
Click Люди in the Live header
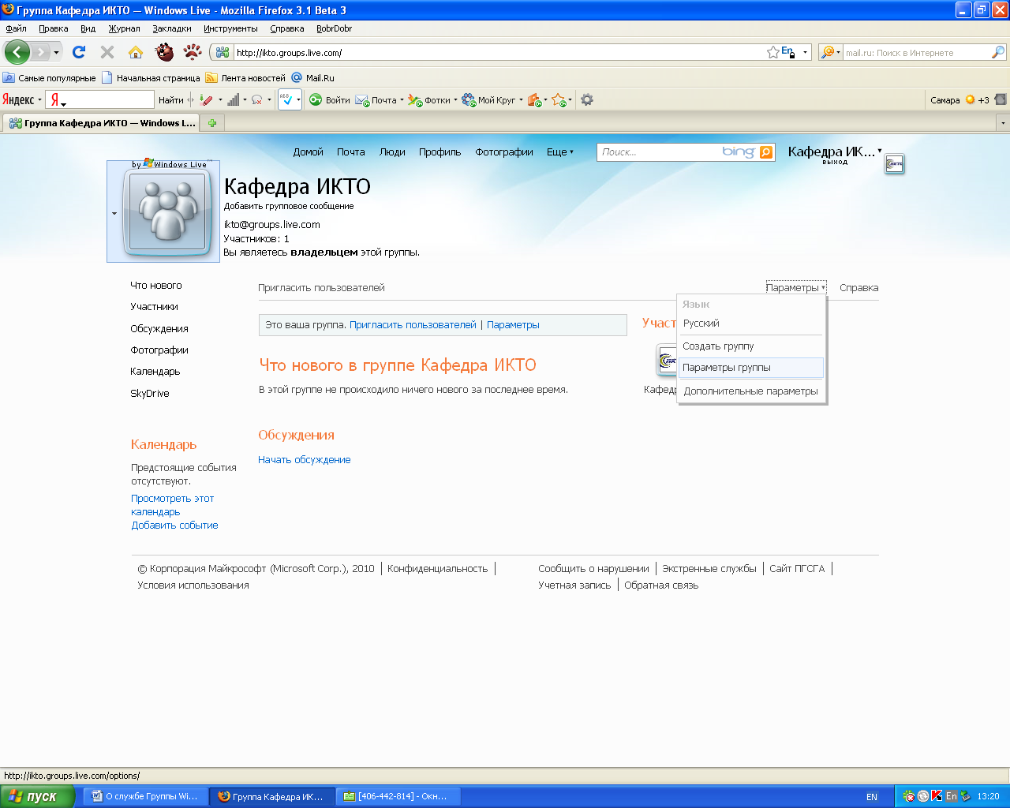392,152
